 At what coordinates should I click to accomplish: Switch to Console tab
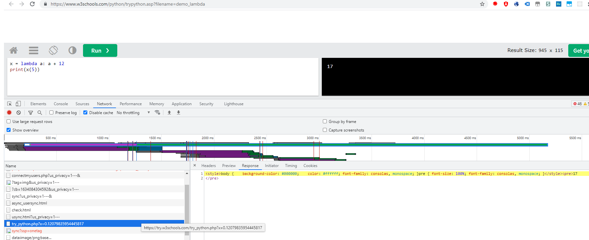coord(61,104)
